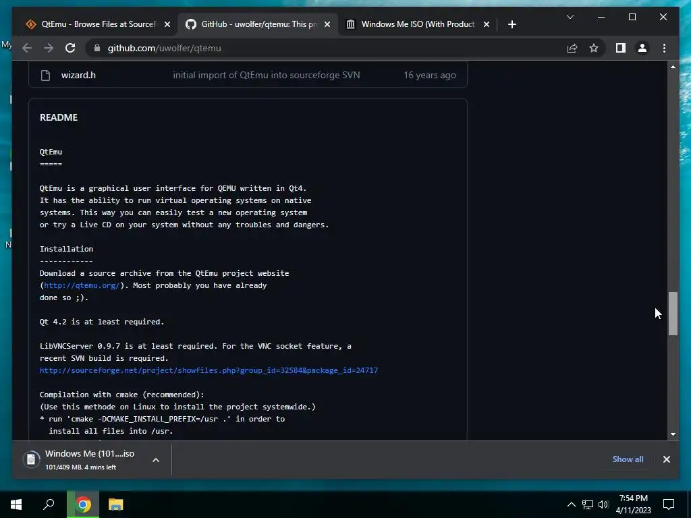Click the lock icon in address bar

pos(97,48)
